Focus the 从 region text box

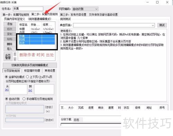18,89
